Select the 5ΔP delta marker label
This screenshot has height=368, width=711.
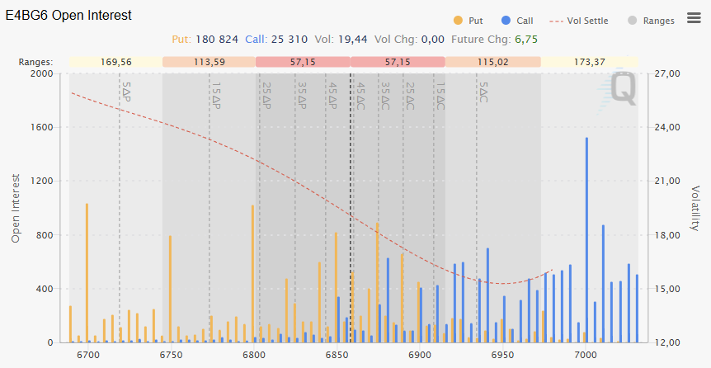[x=125, y=92]
